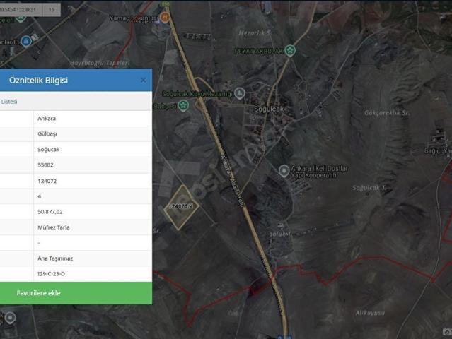Click the blue lock marker at left edge

[x=26, y=42]
